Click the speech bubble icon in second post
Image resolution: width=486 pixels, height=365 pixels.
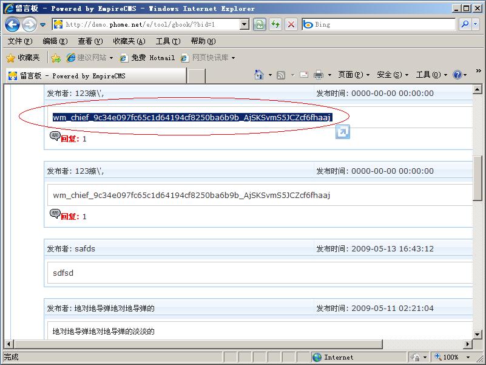click(x=55, y=214)
